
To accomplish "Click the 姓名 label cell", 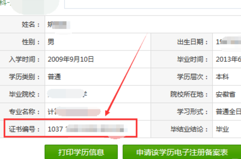I will 22,24.
